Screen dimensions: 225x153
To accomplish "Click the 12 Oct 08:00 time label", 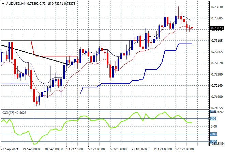I will (x=184, y=149).
